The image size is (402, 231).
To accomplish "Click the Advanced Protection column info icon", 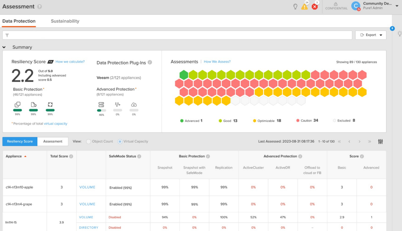I will click(x=300, y=156).
